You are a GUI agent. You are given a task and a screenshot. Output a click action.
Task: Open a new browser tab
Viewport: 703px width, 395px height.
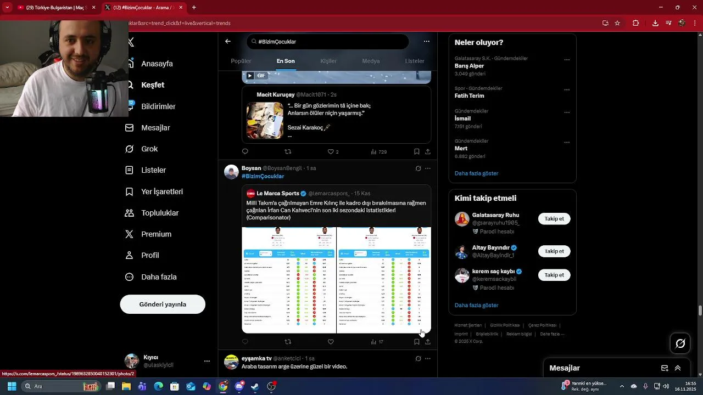(x=194, y=8)
